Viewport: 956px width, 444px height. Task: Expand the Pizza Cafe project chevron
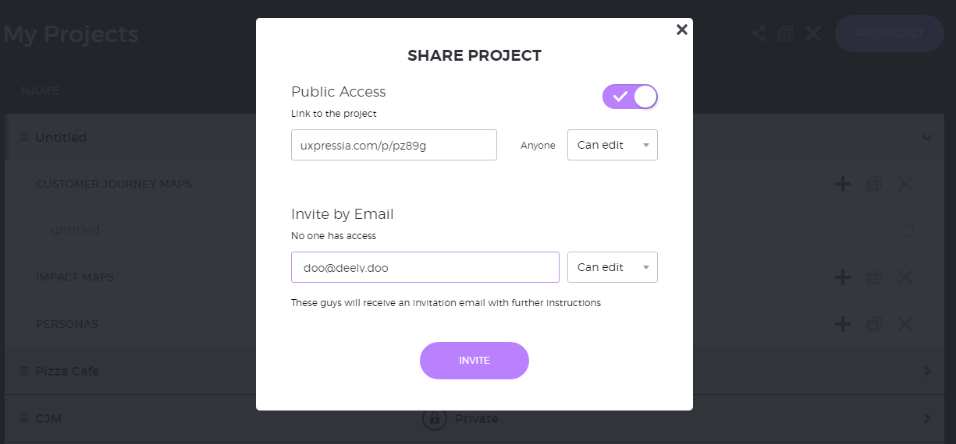927,372
